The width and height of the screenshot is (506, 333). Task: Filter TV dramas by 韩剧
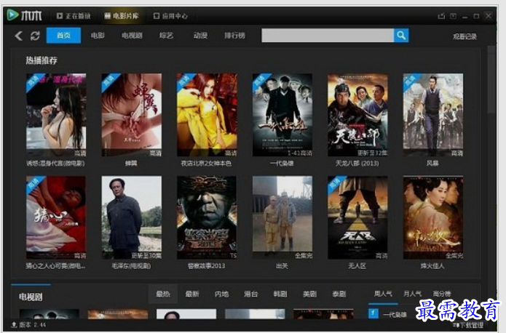tap(280, 294)
